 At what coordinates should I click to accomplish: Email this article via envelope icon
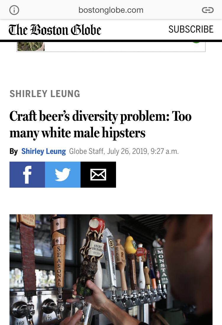[x=98, y=175]
